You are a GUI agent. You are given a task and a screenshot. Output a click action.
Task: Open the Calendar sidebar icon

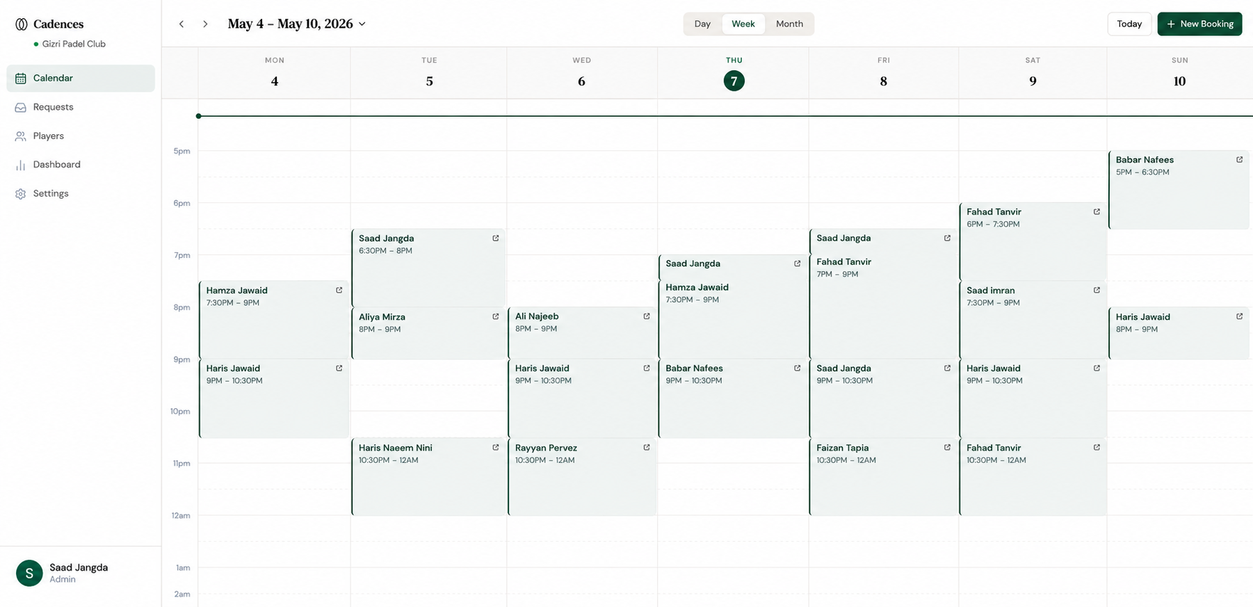(x=21, y=79)
